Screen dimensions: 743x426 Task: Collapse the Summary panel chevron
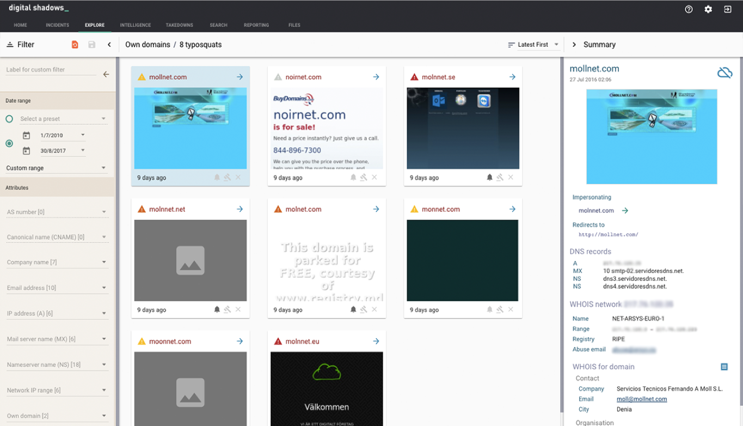[574, 45]
